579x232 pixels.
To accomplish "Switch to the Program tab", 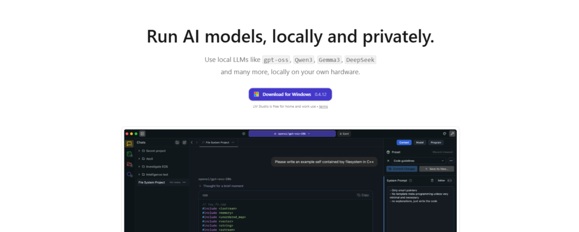I will pos(436,142).
